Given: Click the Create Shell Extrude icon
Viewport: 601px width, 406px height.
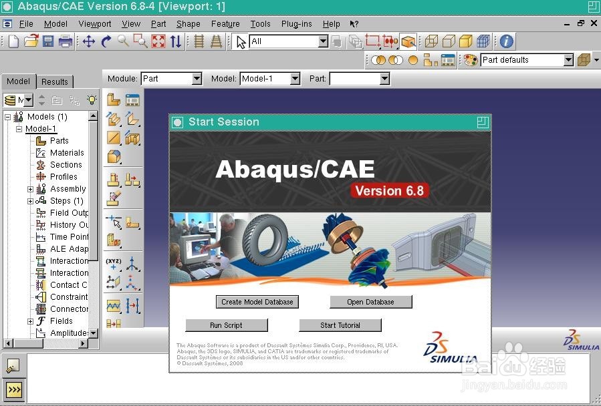Looking at the screenshot, I should [x=132, y=119].
